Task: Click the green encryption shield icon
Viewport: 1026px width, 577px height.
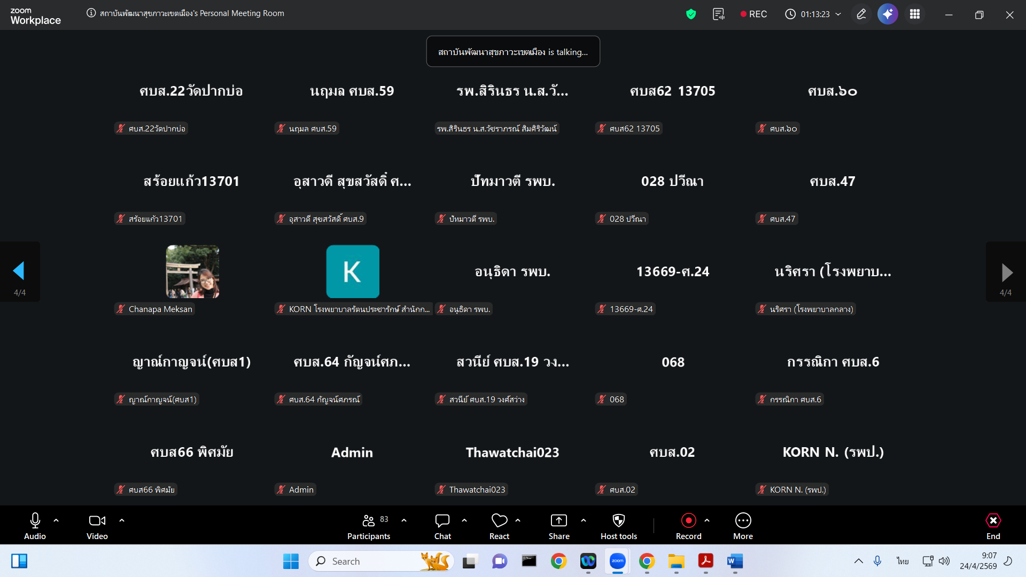Action: (691, 14)
